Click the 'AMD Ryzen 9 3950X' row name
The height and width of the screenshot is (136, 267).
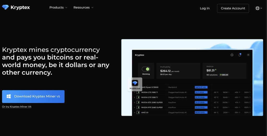click(150, 87)
